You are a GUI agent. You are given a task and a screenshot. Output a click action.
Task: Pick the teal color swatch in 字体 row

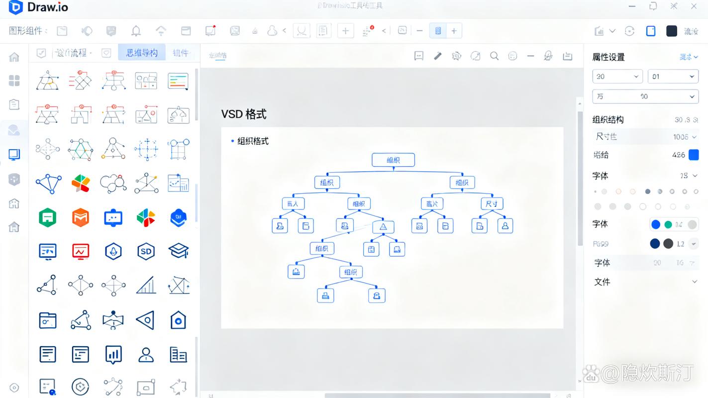coord(668,224)
